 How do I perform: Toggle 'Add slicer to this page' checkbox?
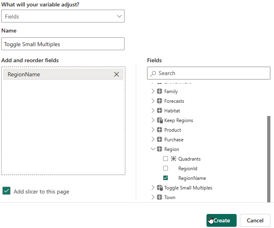point(6,191)
